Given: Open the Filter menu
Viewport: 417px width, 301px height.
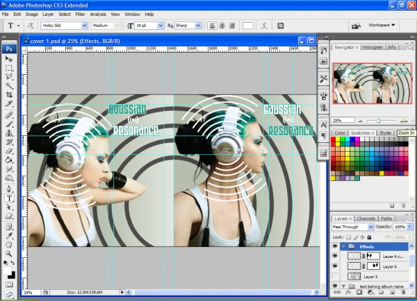Looking at the screenshot, I should tap(80, 15).
